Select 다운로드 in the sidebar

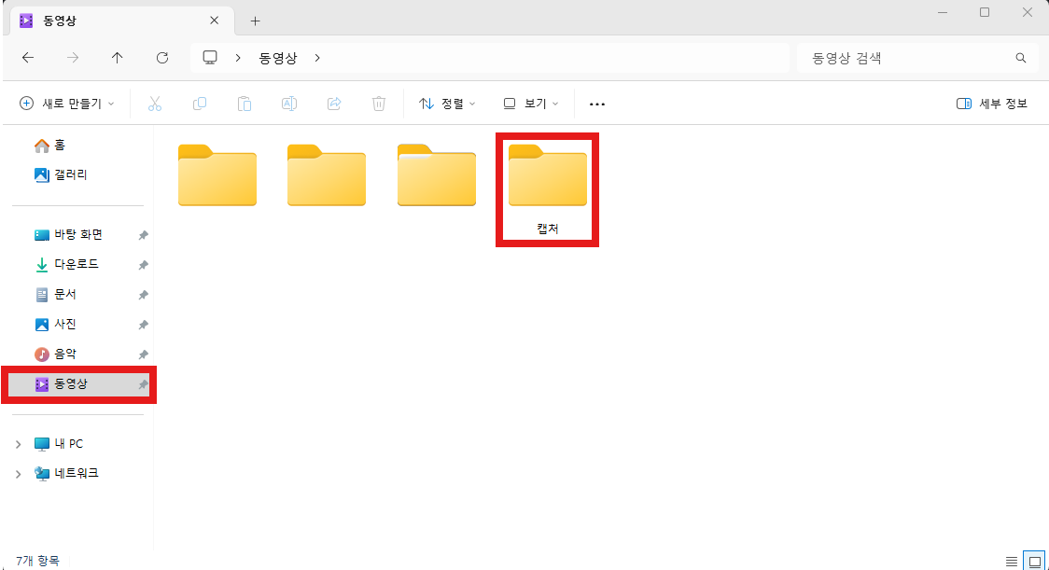[76, 265]
